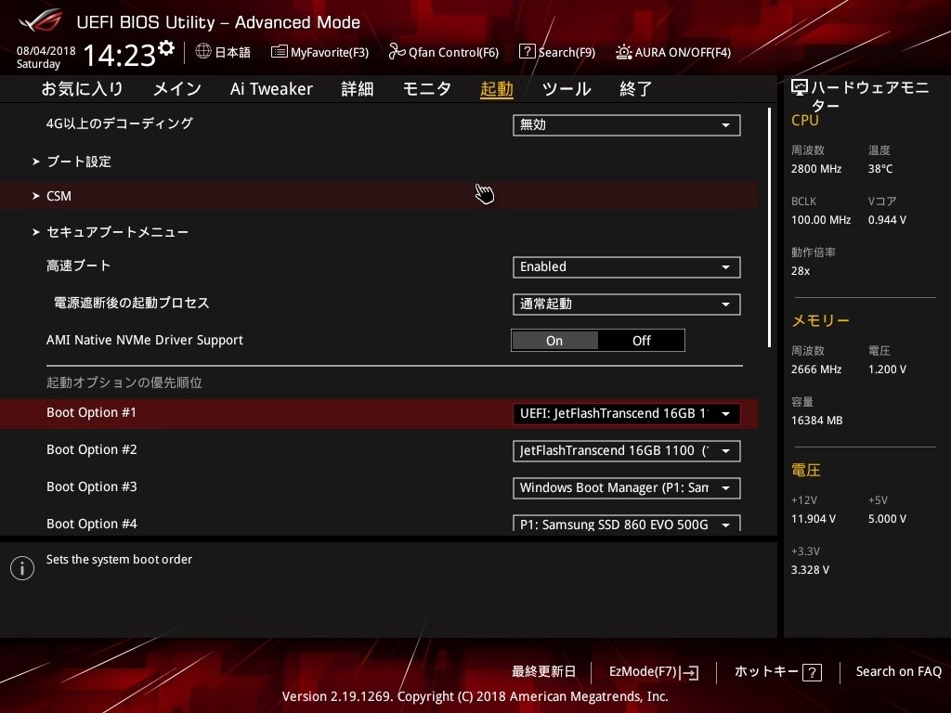Switch to EzMode(F7)
Viewport: 951px width, 713px height.
654,672
